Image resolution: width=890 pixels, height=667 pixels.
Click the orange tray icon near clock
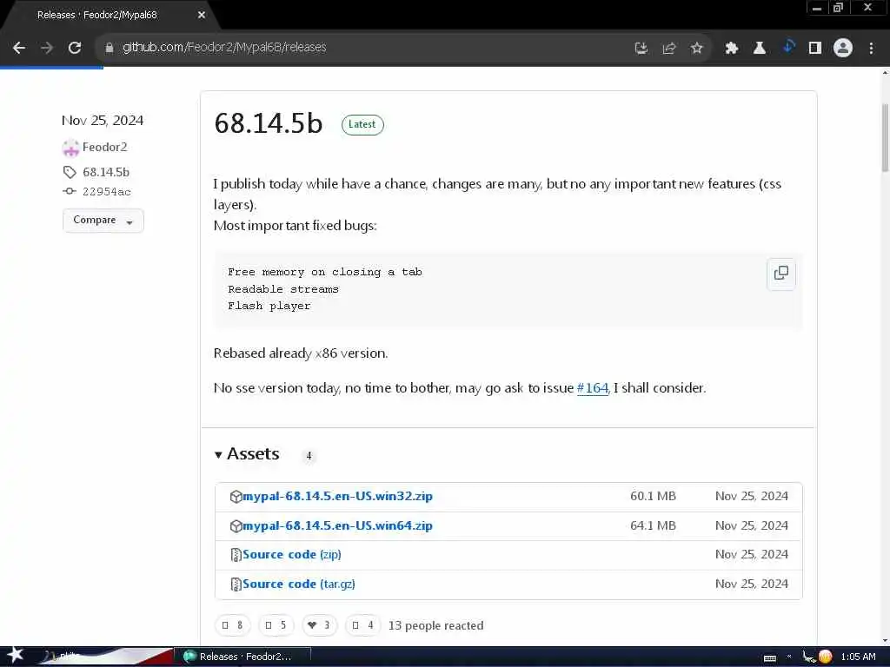tap(826, 657)
